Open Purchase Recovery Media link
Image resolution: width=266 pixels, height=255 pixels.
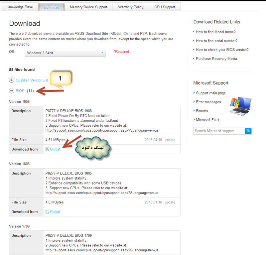tap(216, 59)
